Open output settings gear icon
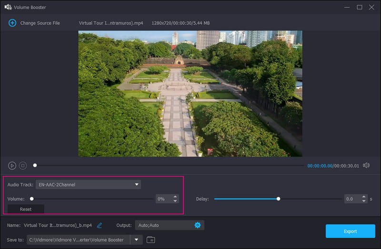 (x=198, y=225)
